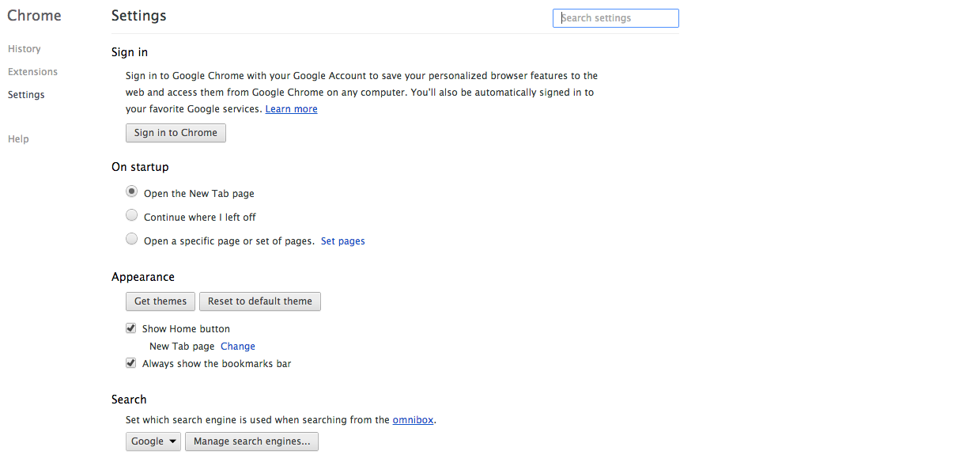
Task: Open the Set pages link
Action: coord(343,241)
